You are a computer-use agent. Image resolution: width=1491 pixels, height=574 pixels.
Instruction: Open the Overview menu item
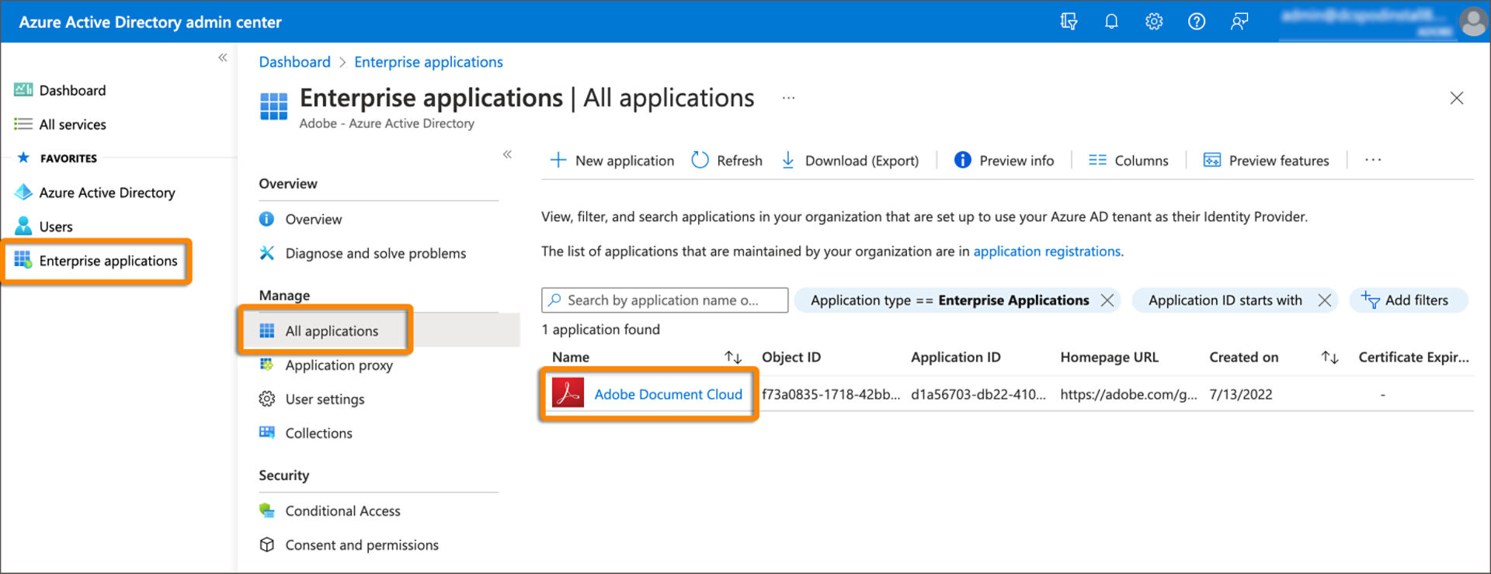pyautogui.click(x=313, y=220)
